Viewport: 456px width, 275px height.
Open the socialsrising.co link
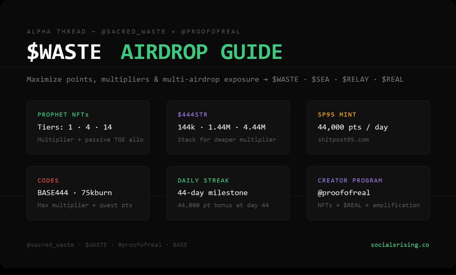tap(400, 245)
